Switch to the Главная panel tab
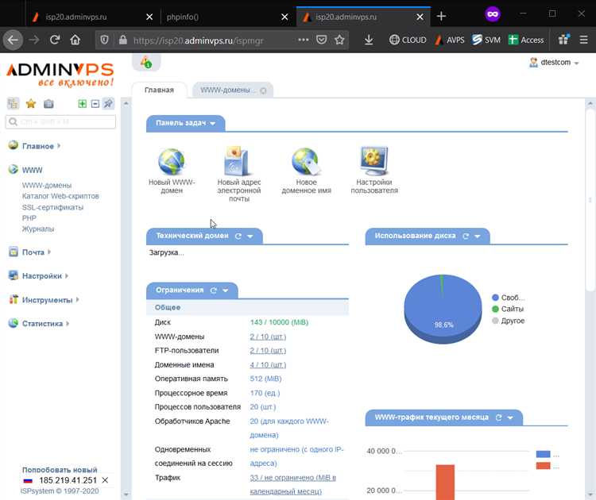596x500 pixels. tap(159, 90)
